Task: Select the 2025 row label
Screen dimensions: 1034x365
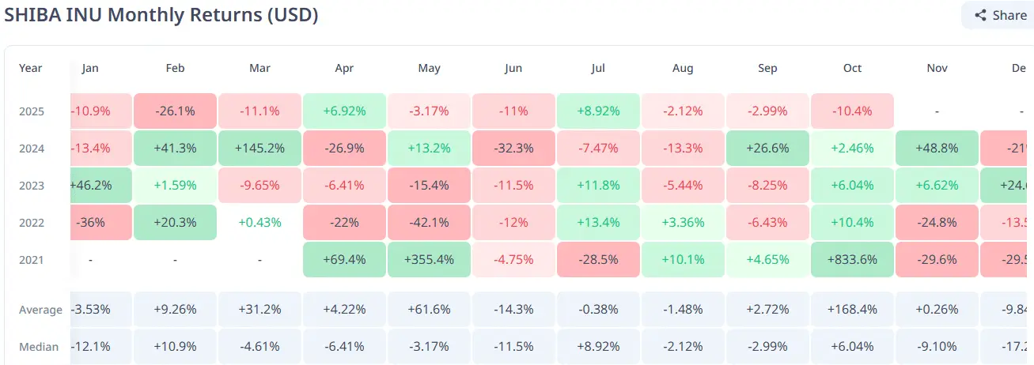Action: [x=32, y=111]
